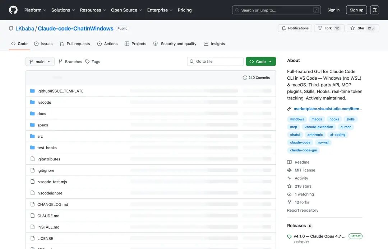The height and width of the screenshot is (249, 388).
Task: Select the eye icon beside 1 watching
Action: [289, 194]
